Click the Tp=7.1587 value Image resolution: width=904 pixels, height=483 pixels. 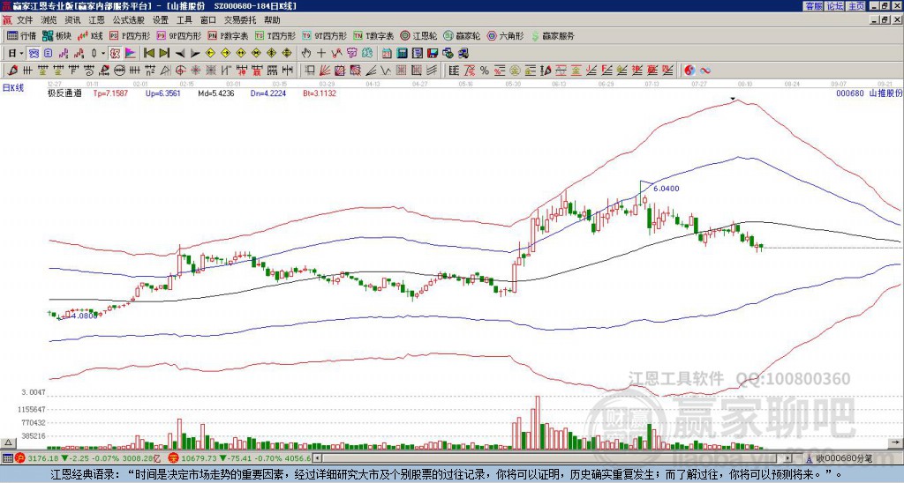pos(110,93)
